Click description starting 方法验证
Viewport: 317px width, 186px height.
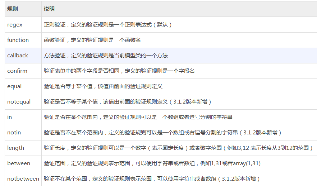pos(106,56)
